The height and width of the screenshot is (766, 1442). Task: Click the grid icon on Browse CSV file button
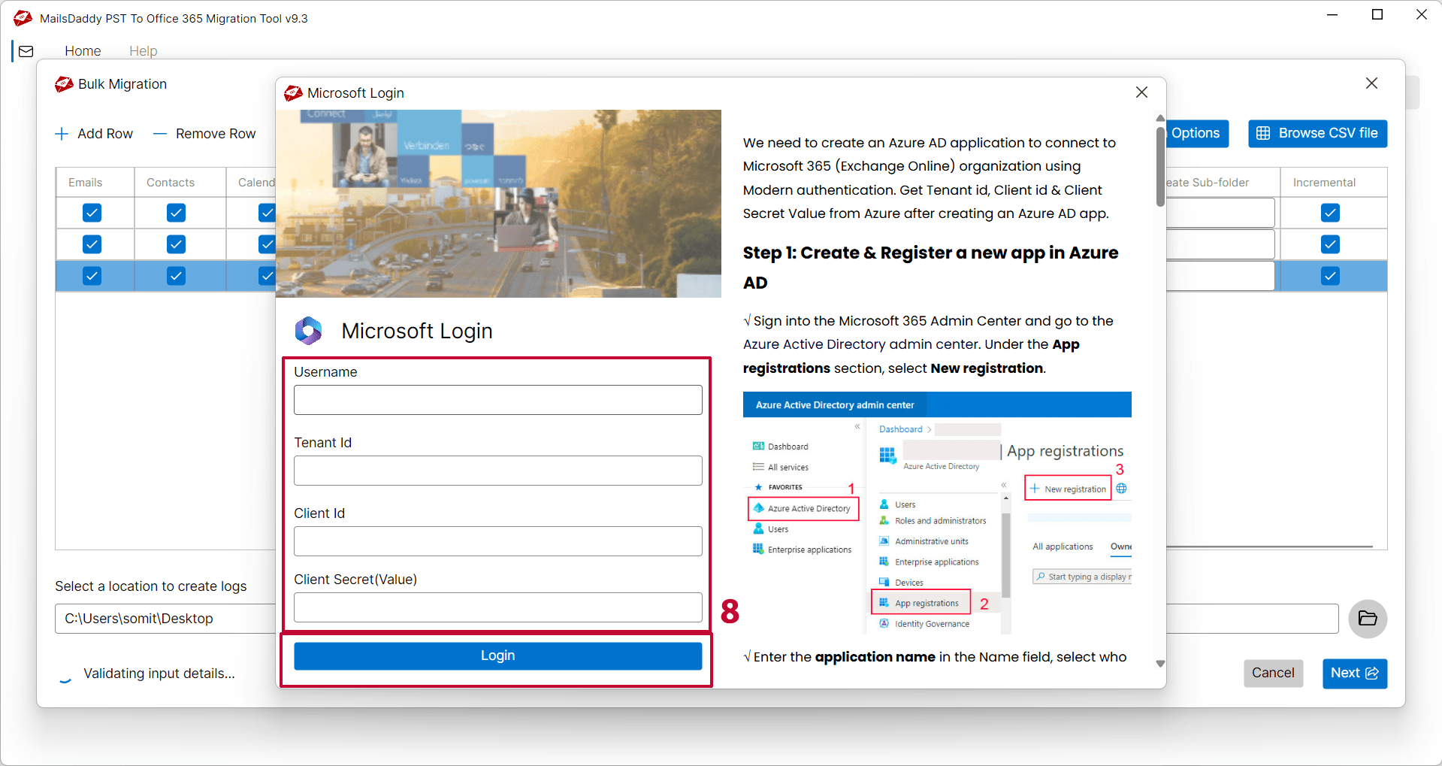point(1264,133)
